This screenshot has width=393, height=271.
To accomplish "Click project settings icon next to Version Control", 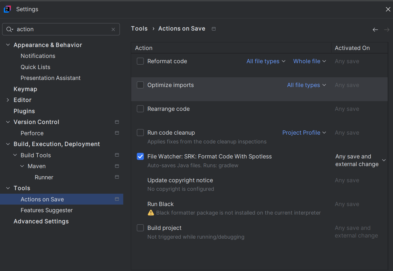I will [117, 122].
